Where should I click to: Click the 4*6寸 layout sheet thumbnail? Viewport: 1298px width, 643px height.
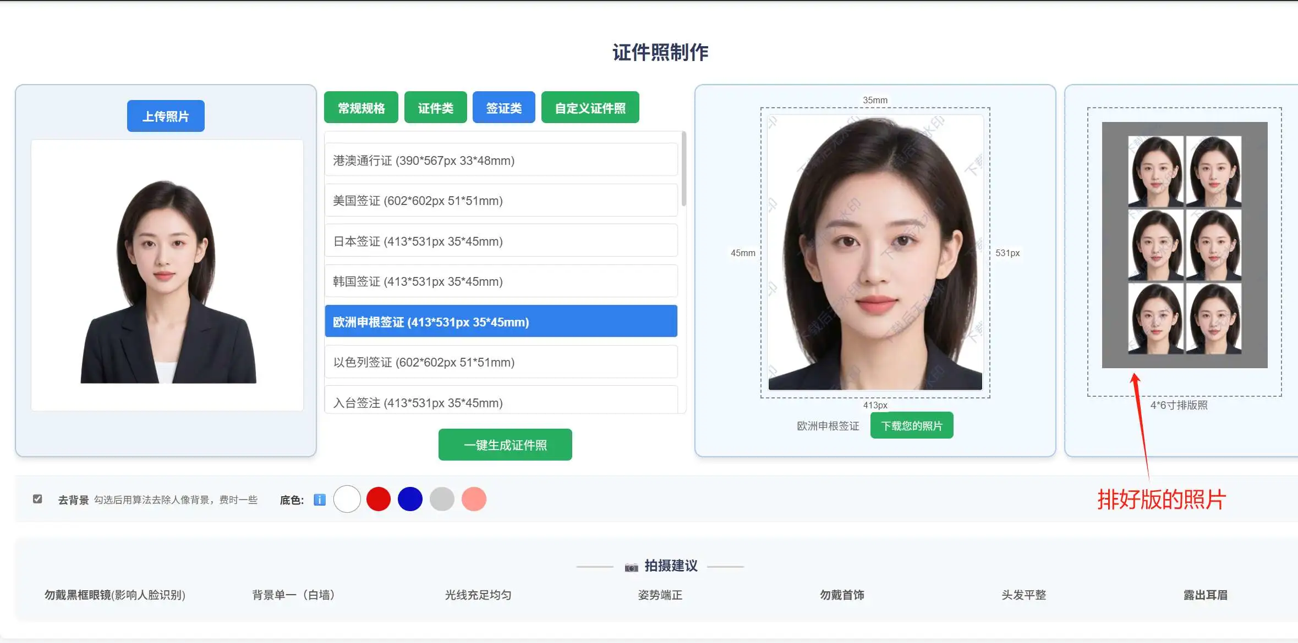pos(1185,245)
